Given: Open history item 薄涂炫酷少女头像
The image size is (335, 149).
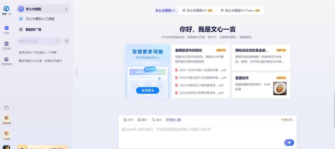Looking at the screenshot, I should coord(40,61).
